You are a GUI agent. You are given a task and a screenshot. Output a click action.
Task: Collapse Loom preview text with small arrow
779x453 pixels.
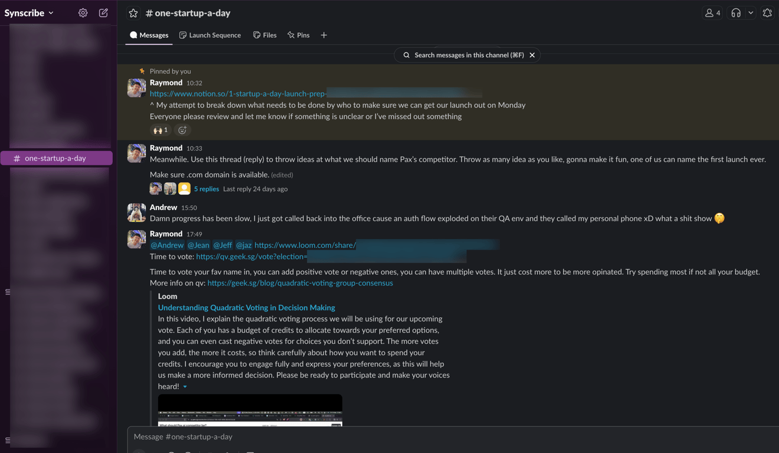coord(185,387)
